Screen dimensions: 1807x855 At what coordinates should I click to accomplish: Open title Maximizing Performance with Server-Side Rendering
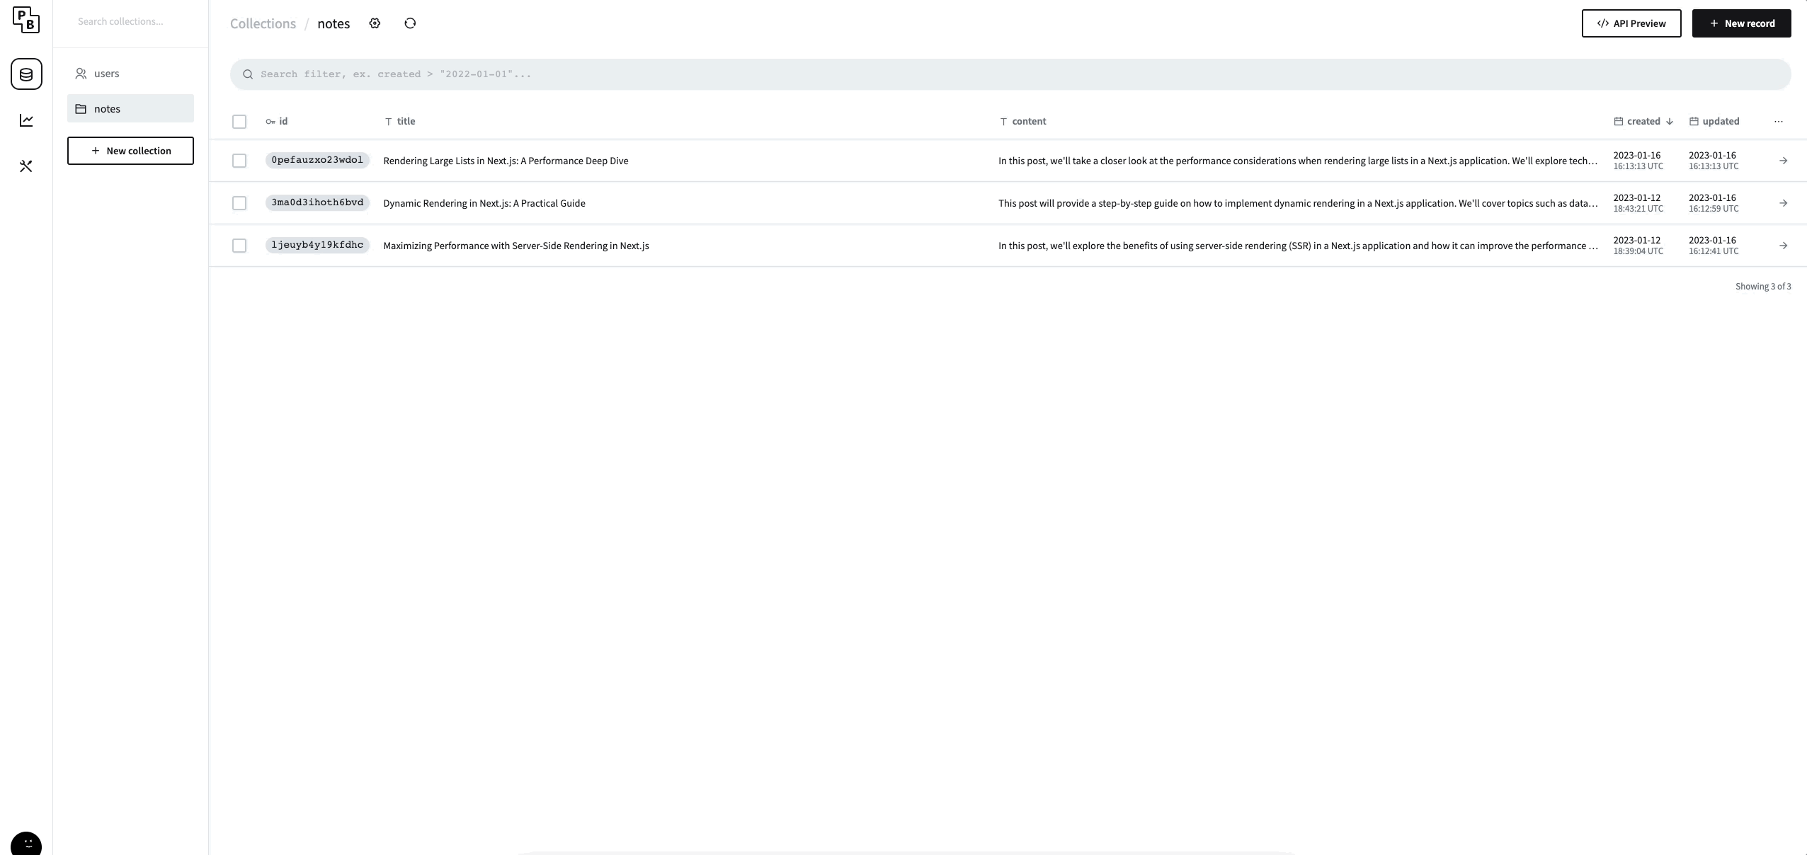(516, 246)
